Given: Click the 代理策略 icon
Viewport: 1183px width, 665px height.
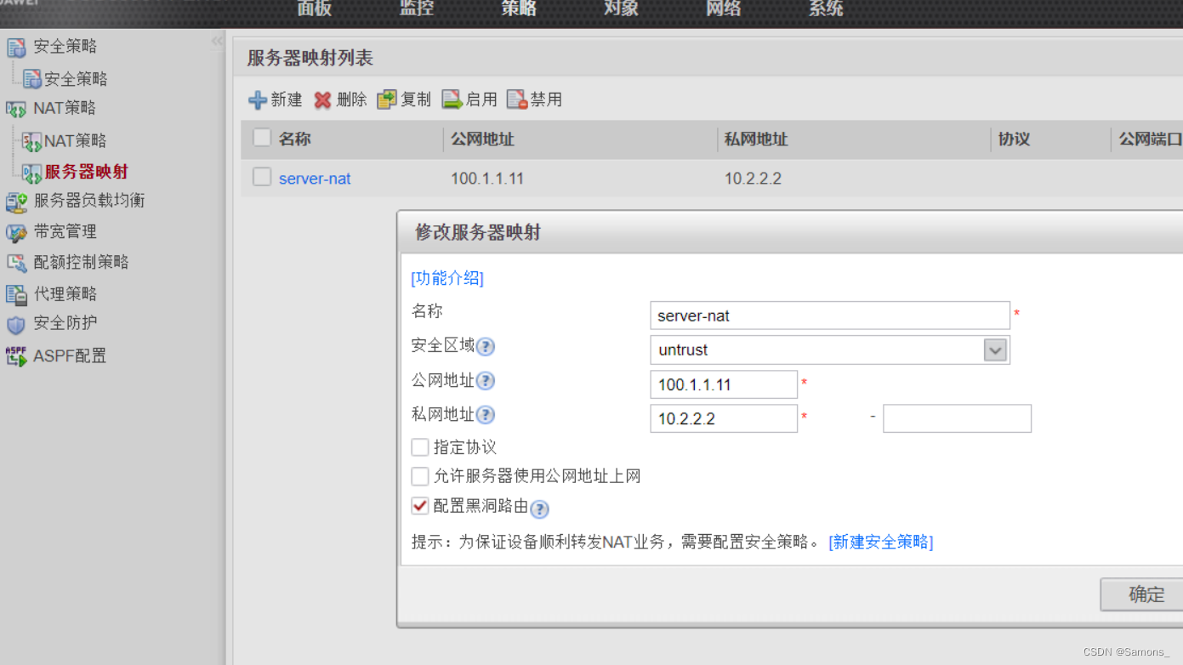Looking at the screenshot, I should point(16,294).
